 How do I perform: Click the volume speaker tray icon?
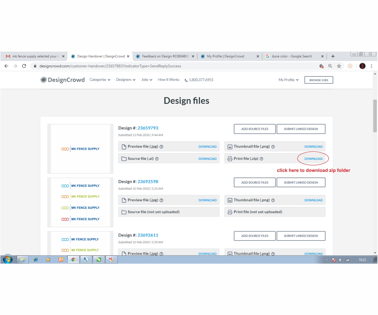click(x=340, y=260)
